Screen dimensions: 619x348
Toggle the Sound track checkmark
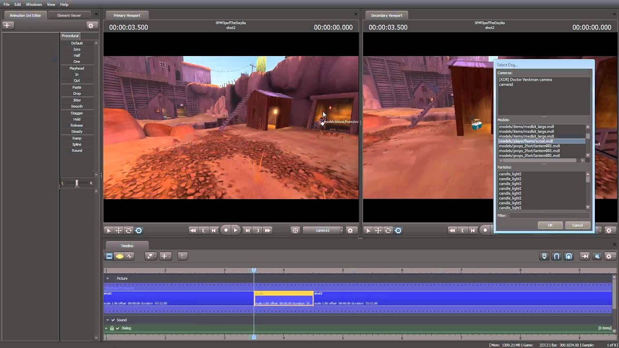pos(113,320)
